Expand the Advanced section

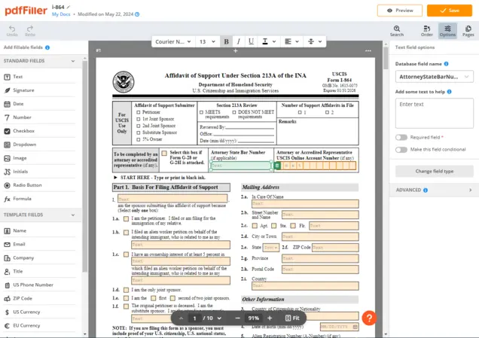[x=435, y=190]
